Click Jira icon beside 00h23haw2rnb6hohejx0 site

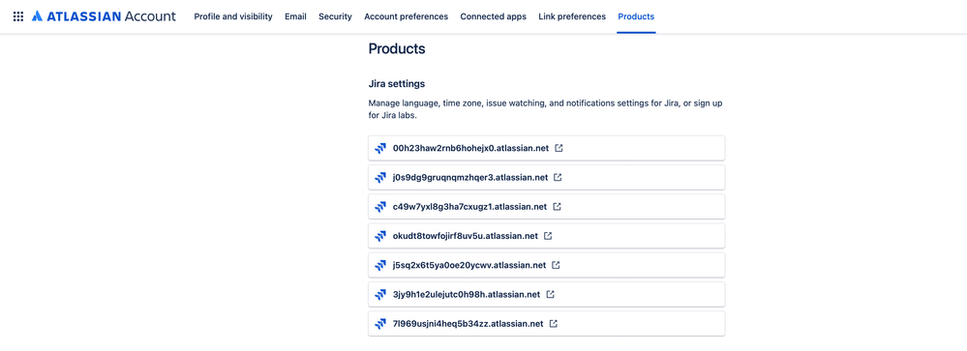point(380,148)
